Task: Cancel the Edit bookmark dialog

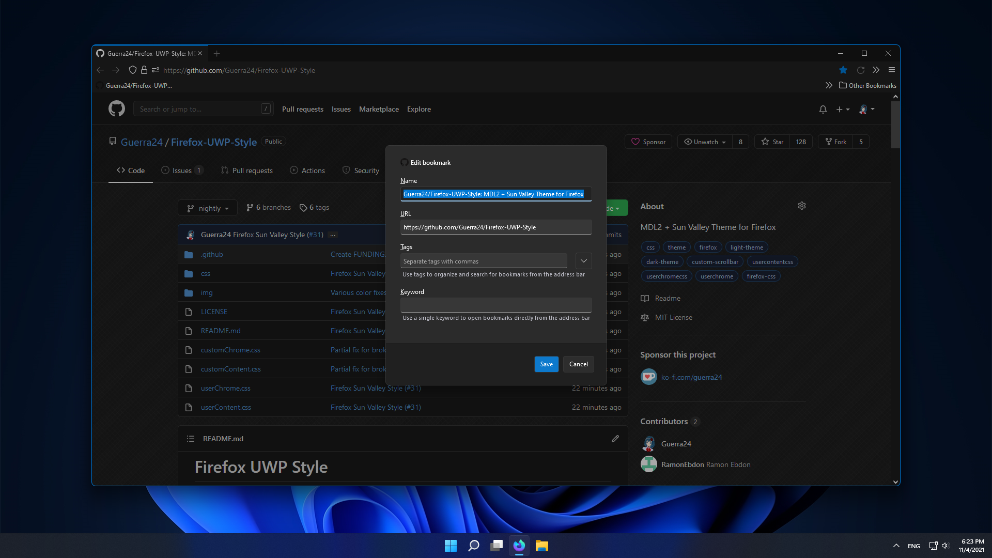Action: point(579,364)
